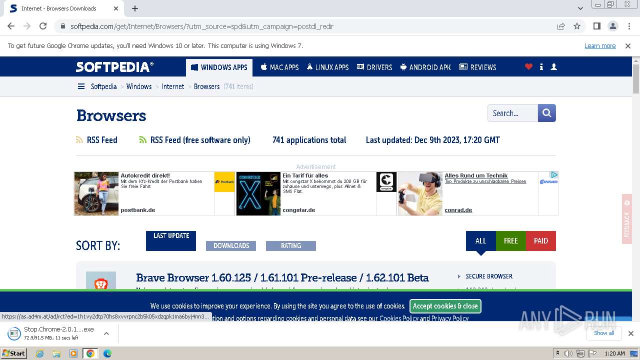This screenshot has height=360, width=640.
Task: Switch to Linux Apps section
Action: (327, 67)
